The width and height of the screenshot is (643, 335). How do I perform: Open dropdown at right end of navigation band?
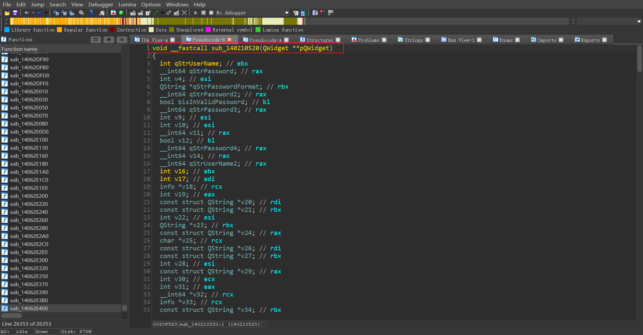(x=639, y=21)
